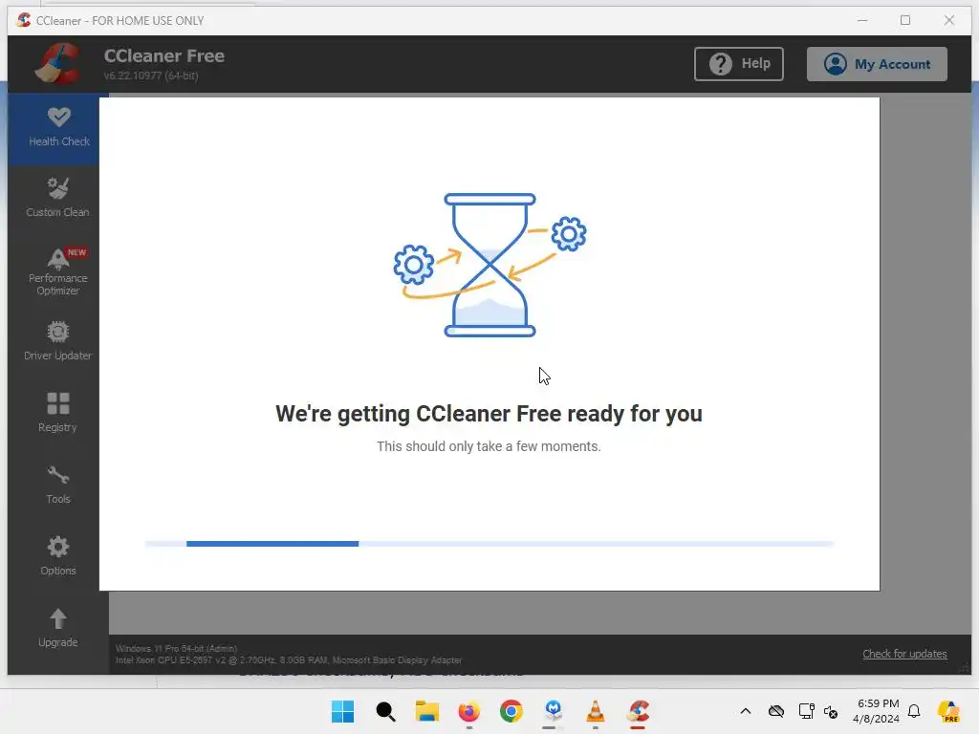Close the CCleaner window
Image resolution: width=979 pixels, height=734 pixels.
(949, 20)
